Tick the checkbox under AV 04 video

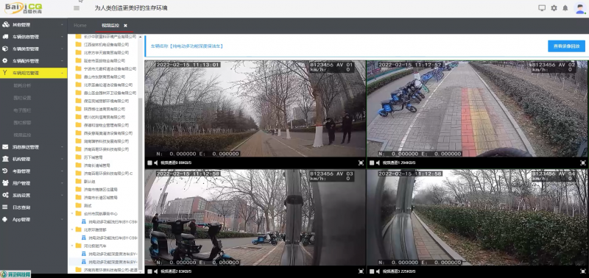pos(372,271)
